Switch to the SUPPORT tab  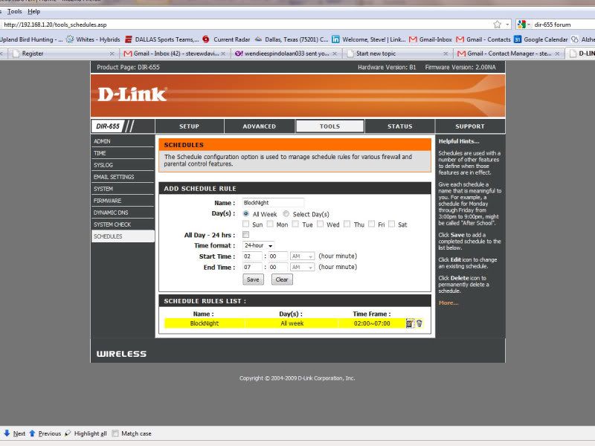click(x=470, y=126)
